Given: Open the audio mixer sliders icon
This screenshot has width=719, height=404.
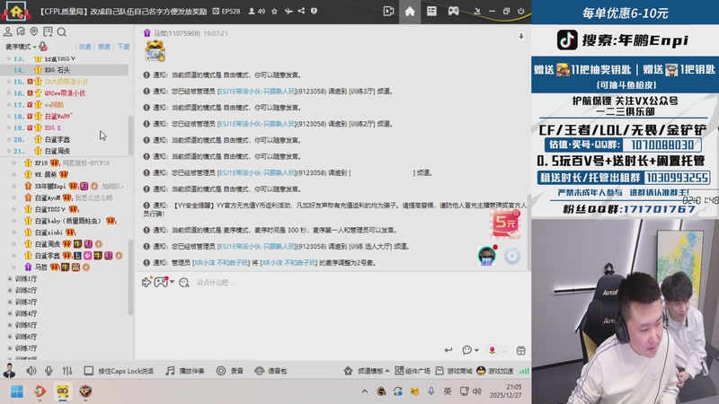Looking at the screenshot, I should [67, 371].
